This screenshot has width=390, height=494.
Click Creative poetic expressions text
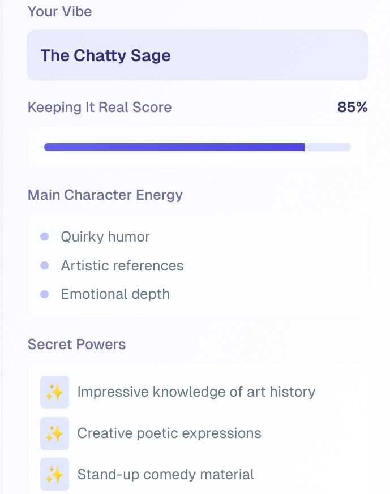[x=169, y=433]
